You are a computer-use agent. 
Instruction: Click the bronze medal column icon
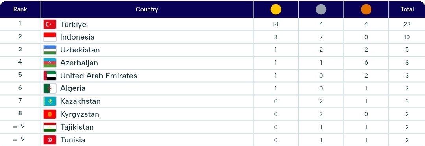pos(366,9)
